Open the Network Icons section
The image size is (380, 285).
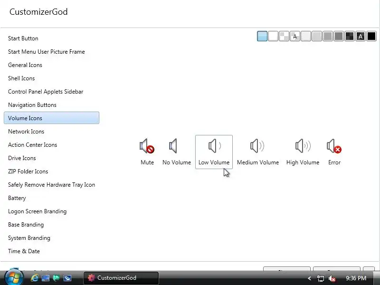tap(26, 132)
